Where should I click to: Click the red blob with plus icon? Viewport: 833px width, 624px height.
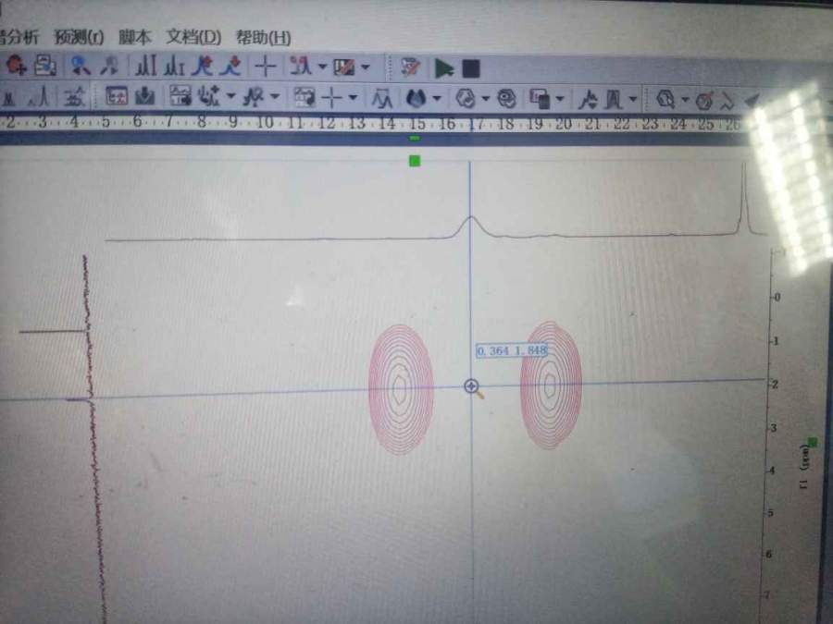(x=16, y=64)
